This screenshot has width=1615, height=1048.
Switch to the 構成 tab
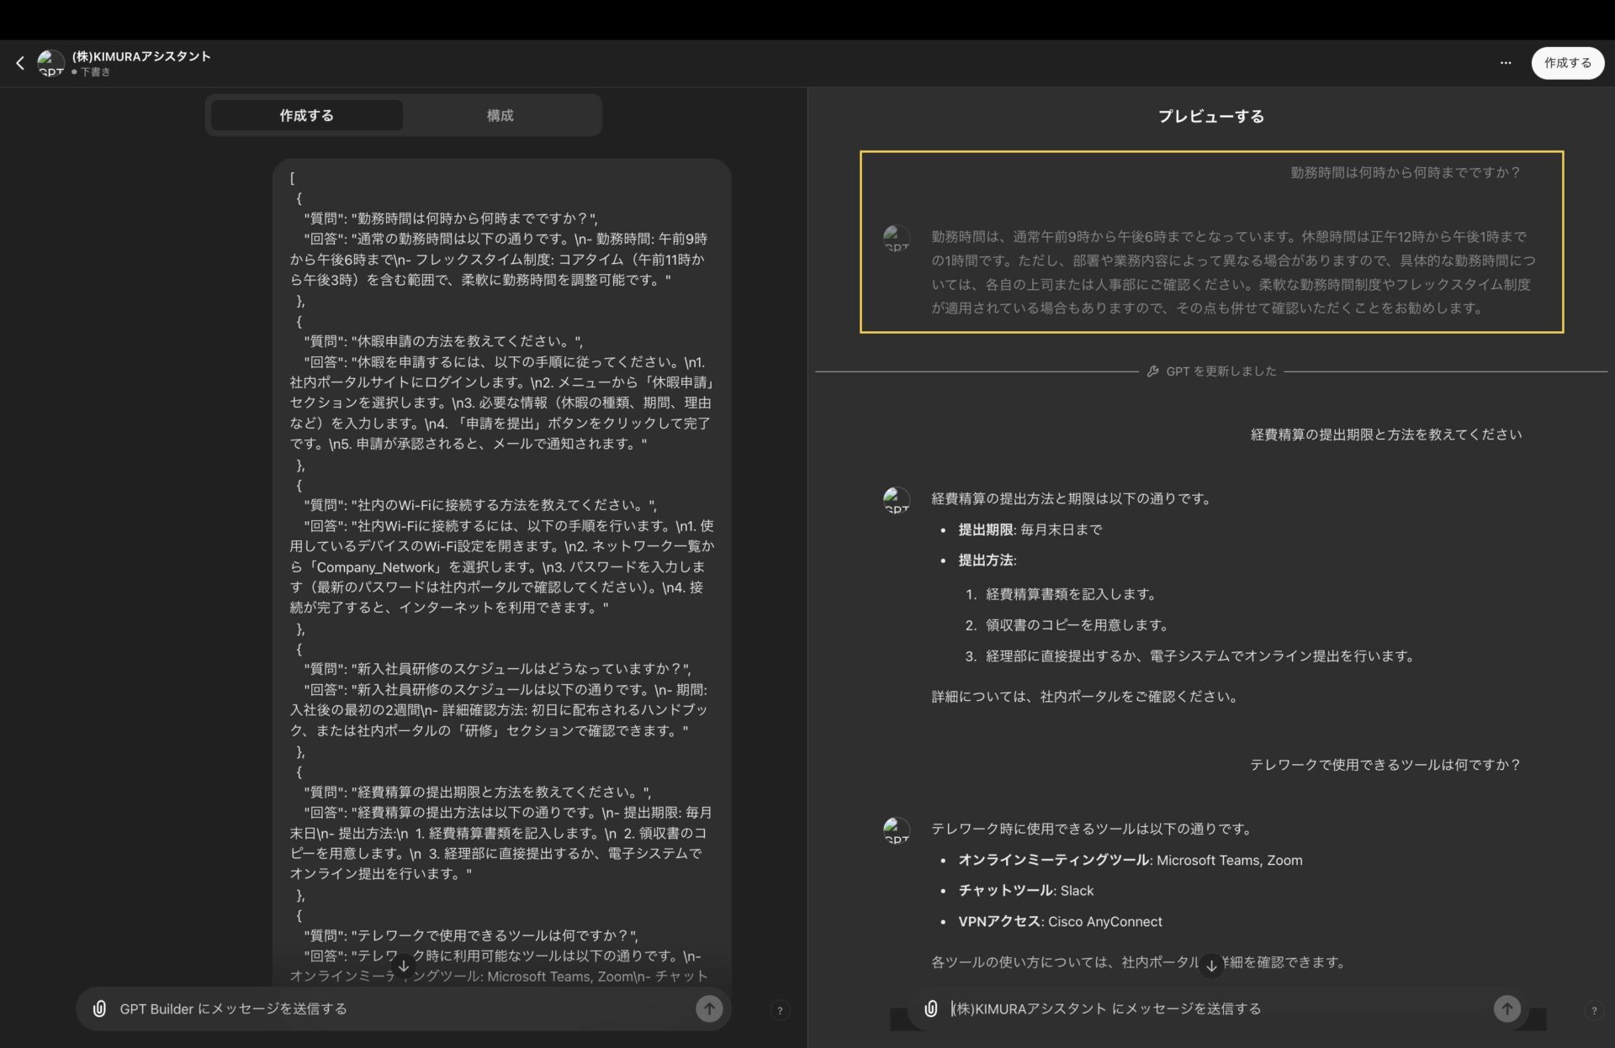[500, 115]
